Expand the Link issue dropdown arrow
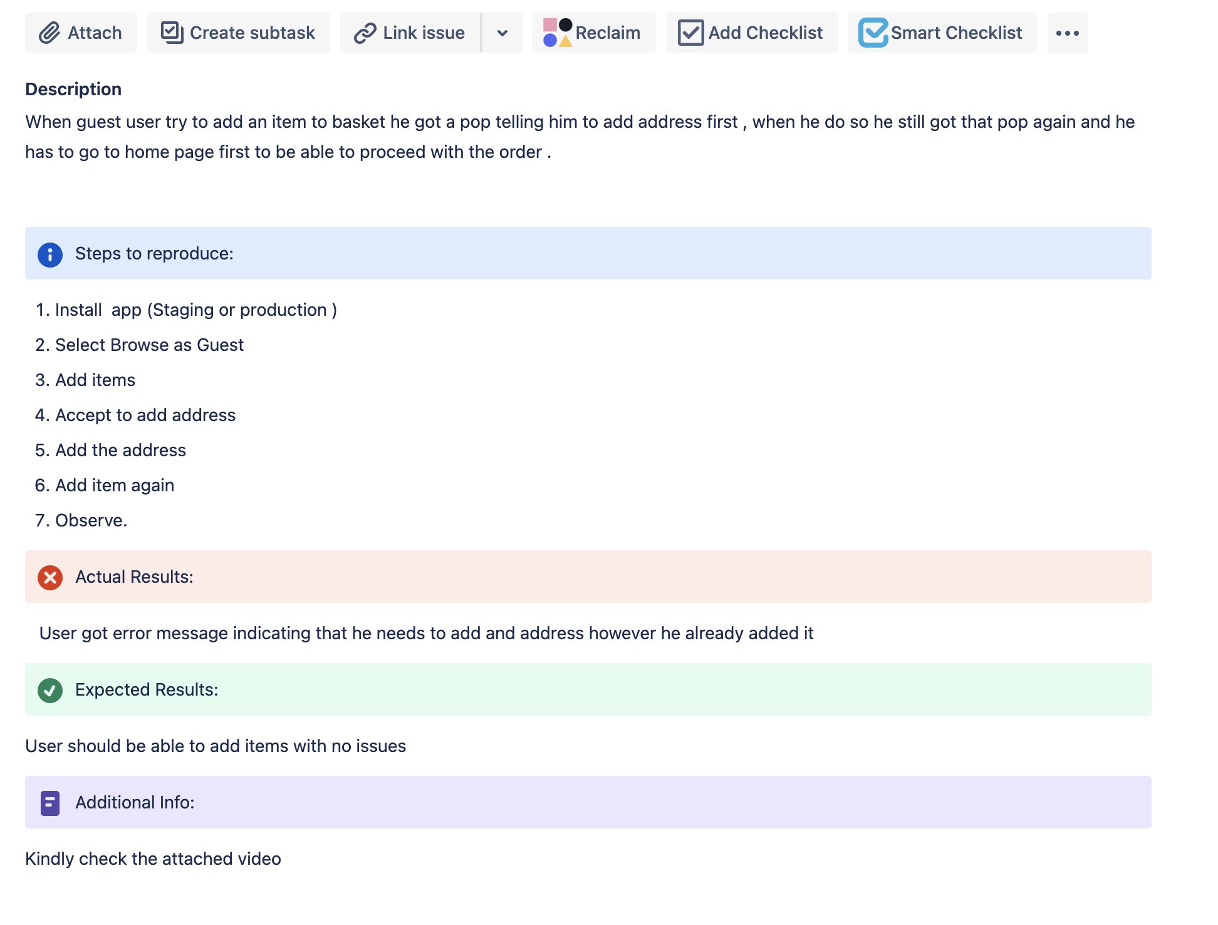This screenshot has width=1218, height=925. 502,33
